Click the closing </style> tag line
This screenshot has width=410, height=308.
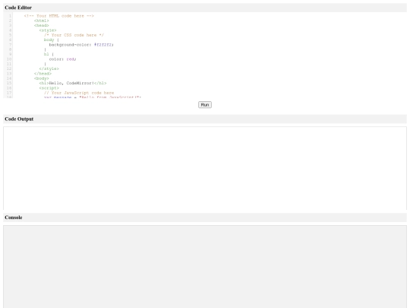tap(49, 68)
